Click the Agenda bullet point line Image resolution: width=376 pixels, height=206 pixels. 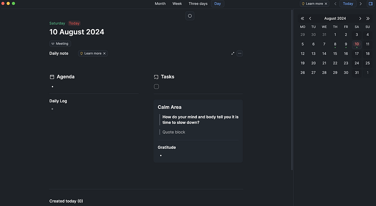(94, 86)
